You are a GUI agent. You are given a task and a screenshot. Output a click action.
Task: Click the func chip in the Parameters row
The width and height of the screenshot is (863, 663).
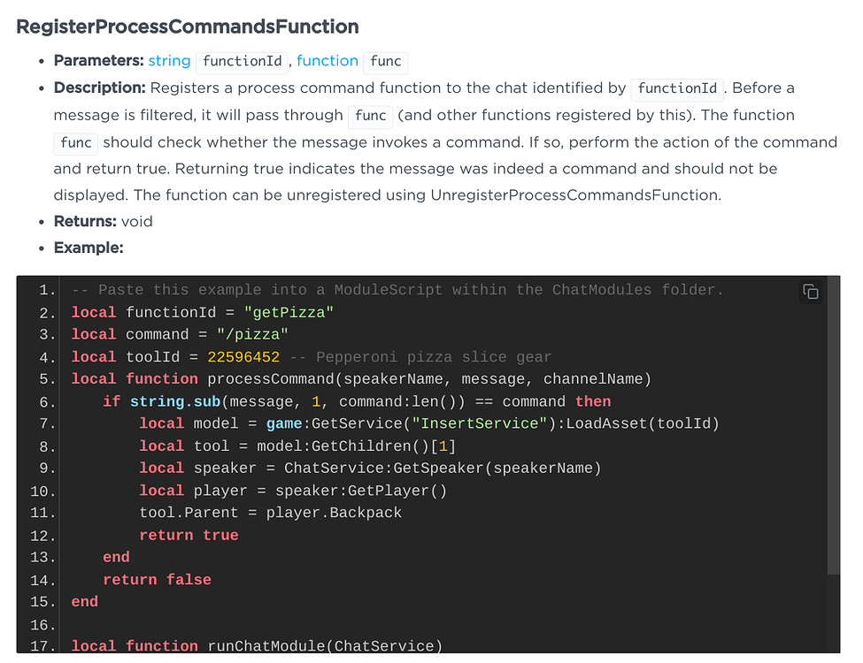[385, 62]
